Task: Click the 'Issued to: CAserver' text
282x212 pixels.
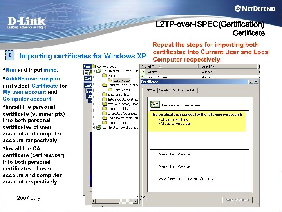Action: [175, 154]
